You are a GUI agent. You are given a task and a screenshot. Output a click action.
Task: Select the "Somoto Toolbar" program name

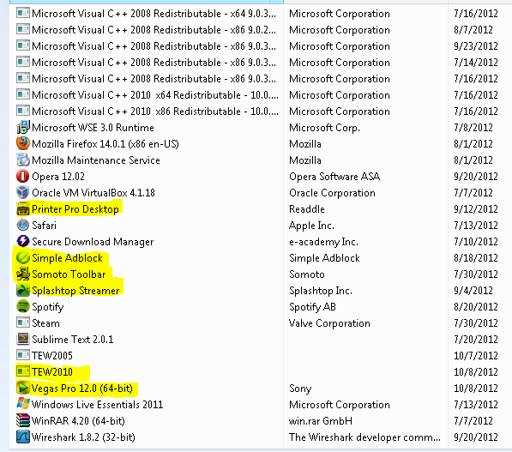(x=69, y=274)
